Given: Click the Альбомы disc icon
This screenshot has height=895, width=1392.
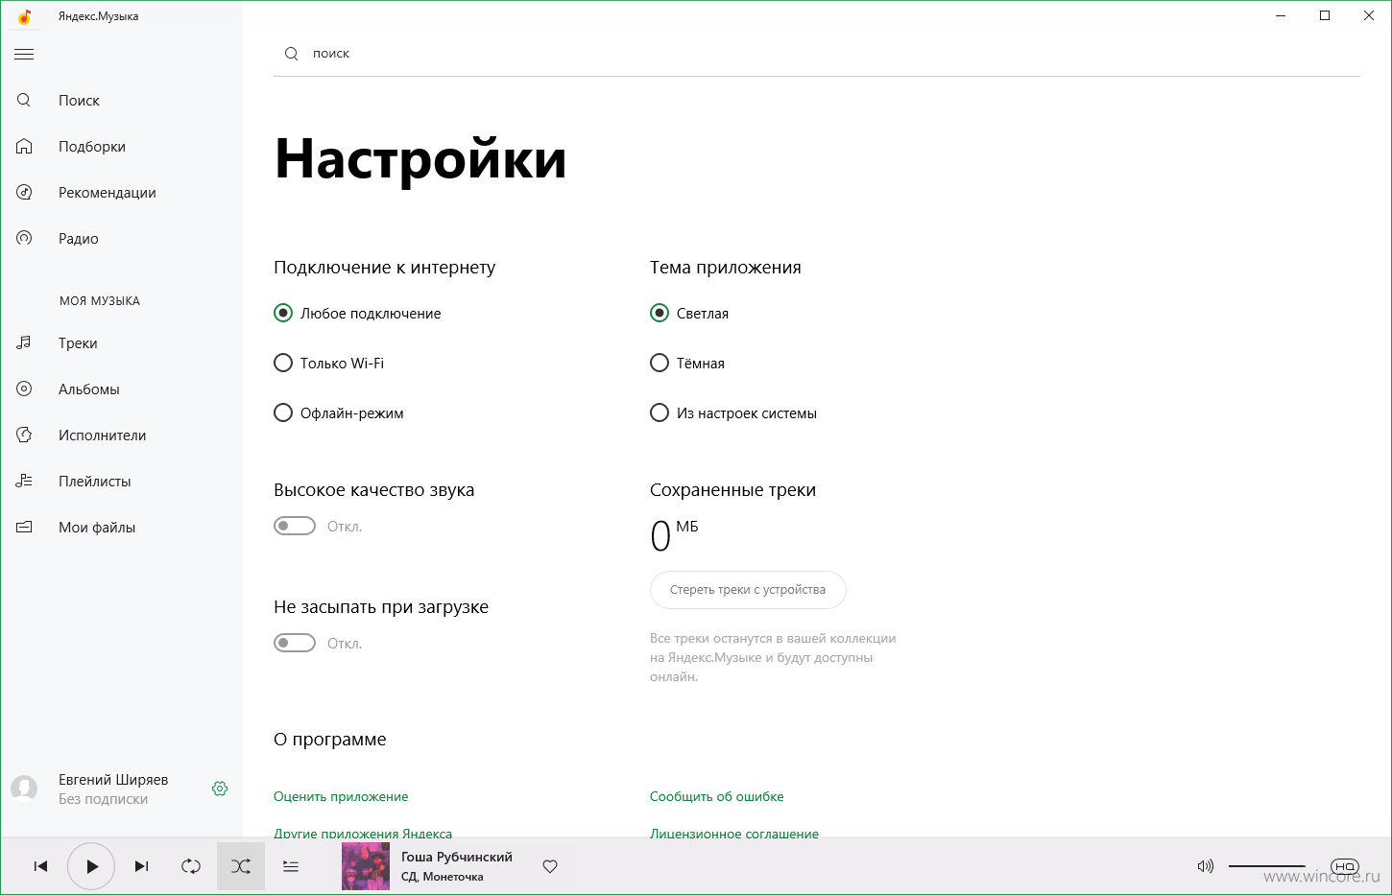Looking at the screenshot, I should 24,389.
